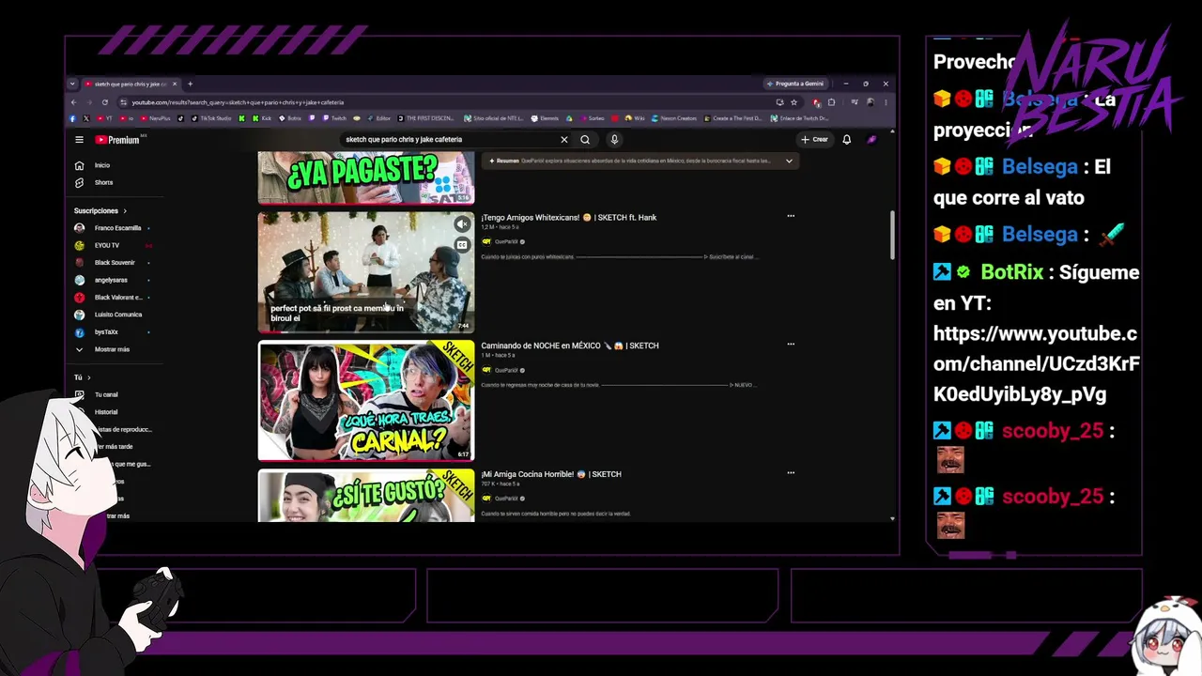Open QueParió channel under Mi Amiga Cocina Horrible
1202x676 pixels.
click(x=506, y=499)
